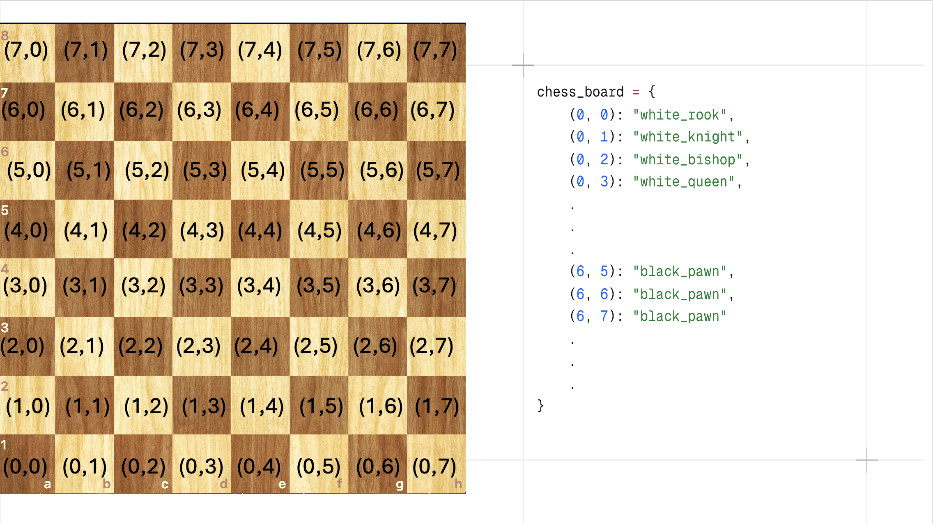Click the "white_queen" code entry
The image size is (933, 524).
click(683, 182)
